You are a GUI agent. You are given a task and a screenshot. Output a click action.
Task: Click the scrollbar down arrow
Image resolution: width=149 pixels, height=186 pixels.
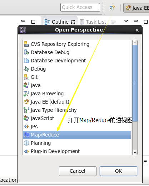135,152
